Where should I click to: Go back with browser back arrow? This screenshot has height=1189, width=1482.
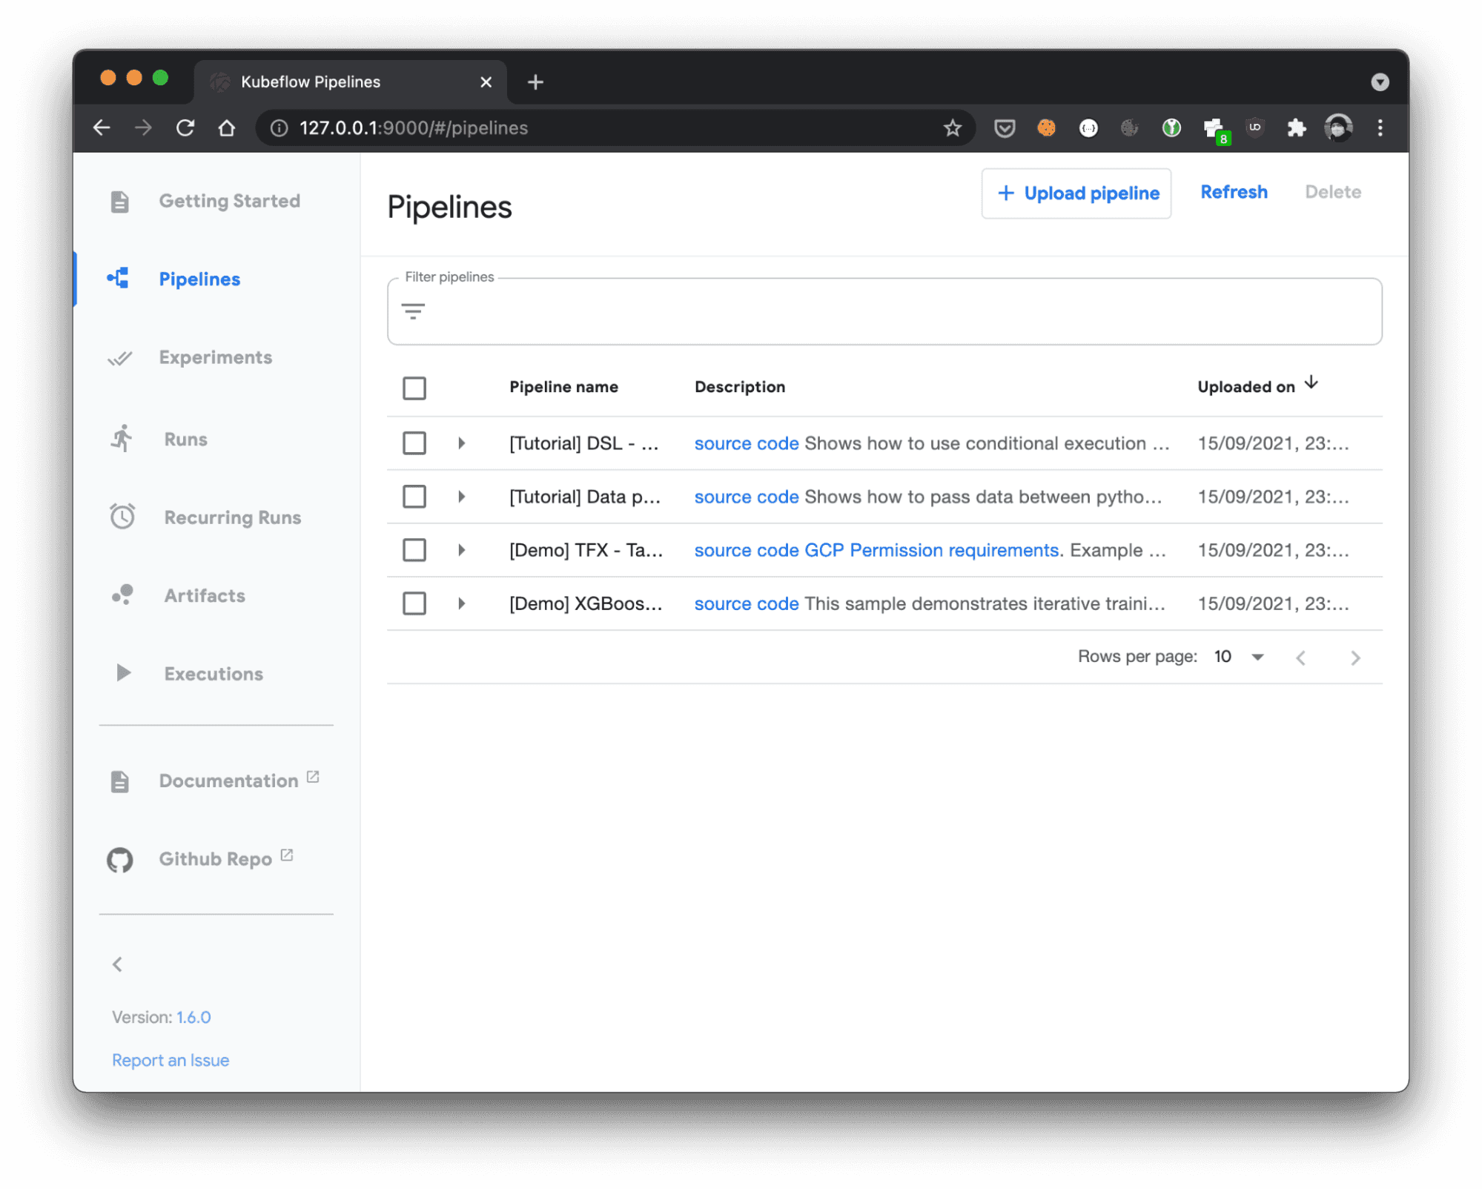click(102, 127)
